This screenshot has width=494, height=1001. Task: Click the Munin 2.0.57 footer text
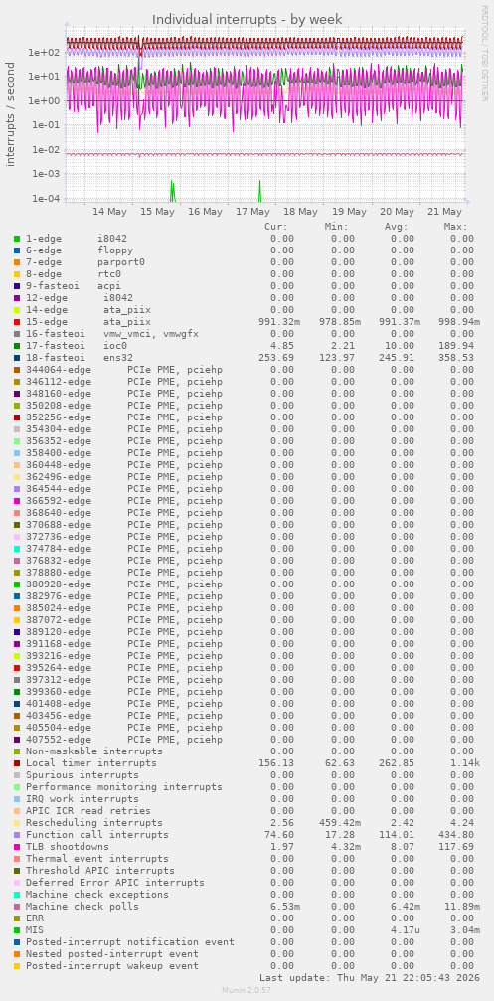click(x=247, y=989)
